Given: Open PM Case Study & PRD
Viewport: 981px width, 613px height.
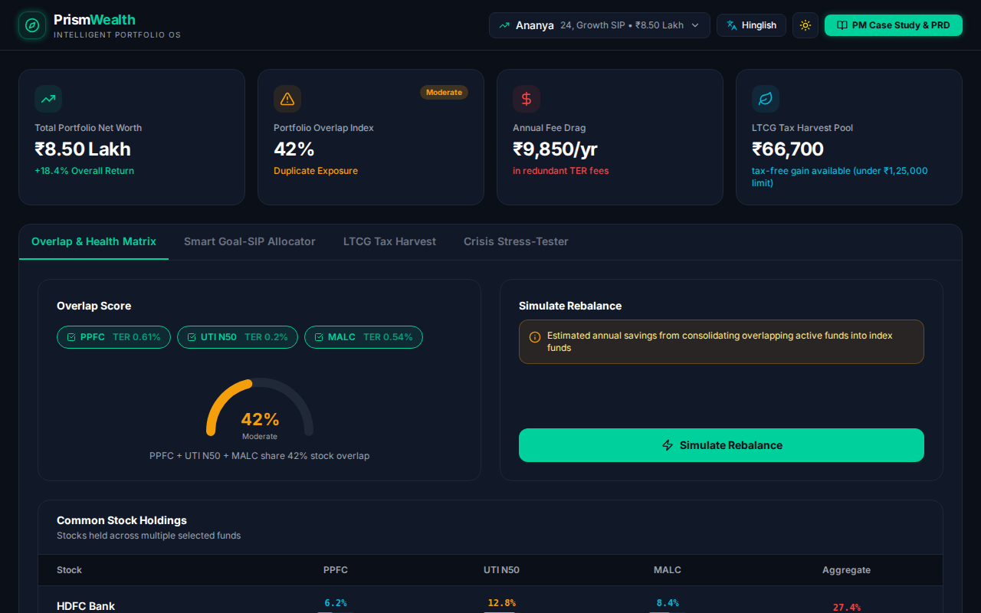Looking at the screenshot, I should coord(893,25).
